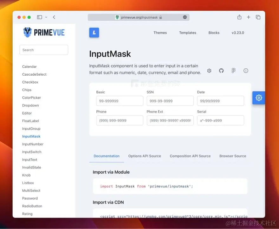Screen dimensions: 279x229
Task: Open the Themes link in the top navigation
Action: click(x=160, y=33)
